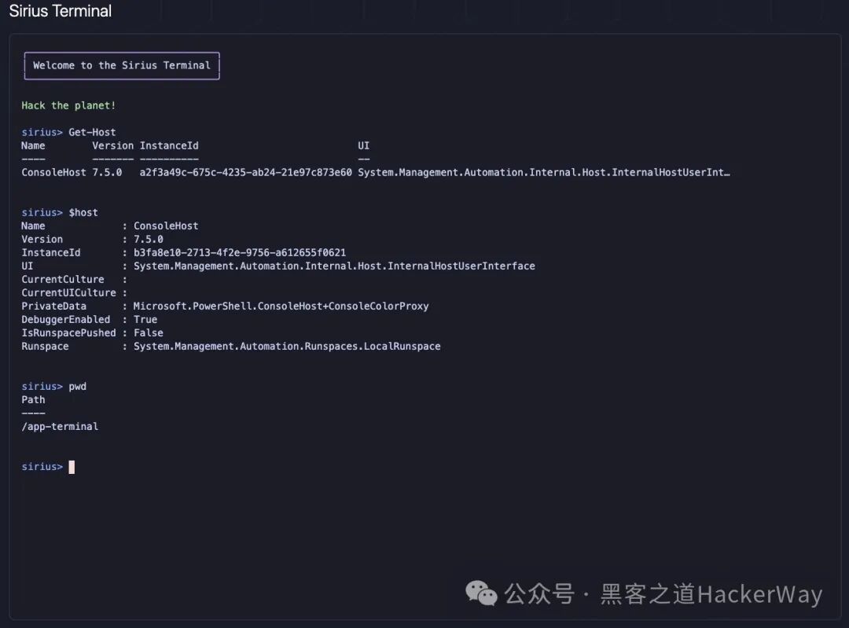This screenshot has width=849, height=628.
Task: Click the 'Path' output header
Action: pyautogui.click(x=33, y=399)
